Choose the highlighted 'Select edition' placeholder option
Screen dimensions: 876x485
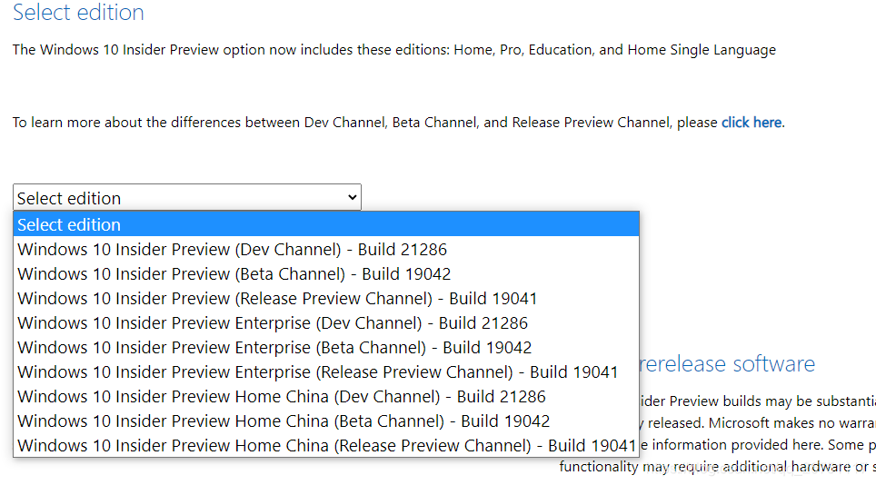point(326,224)
